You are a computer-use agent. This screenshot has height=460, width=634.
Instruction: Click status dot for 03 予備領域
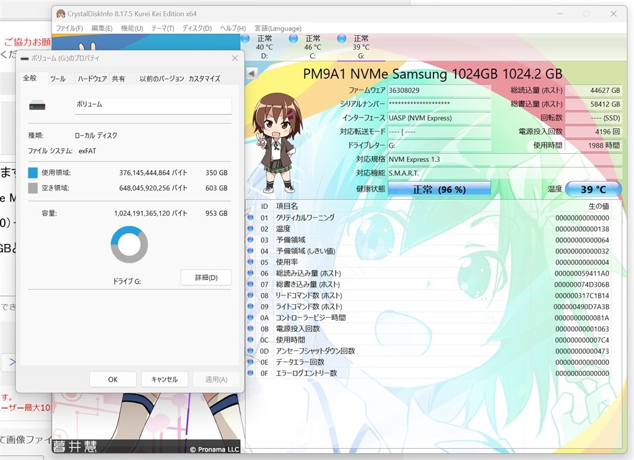(251, 239)
